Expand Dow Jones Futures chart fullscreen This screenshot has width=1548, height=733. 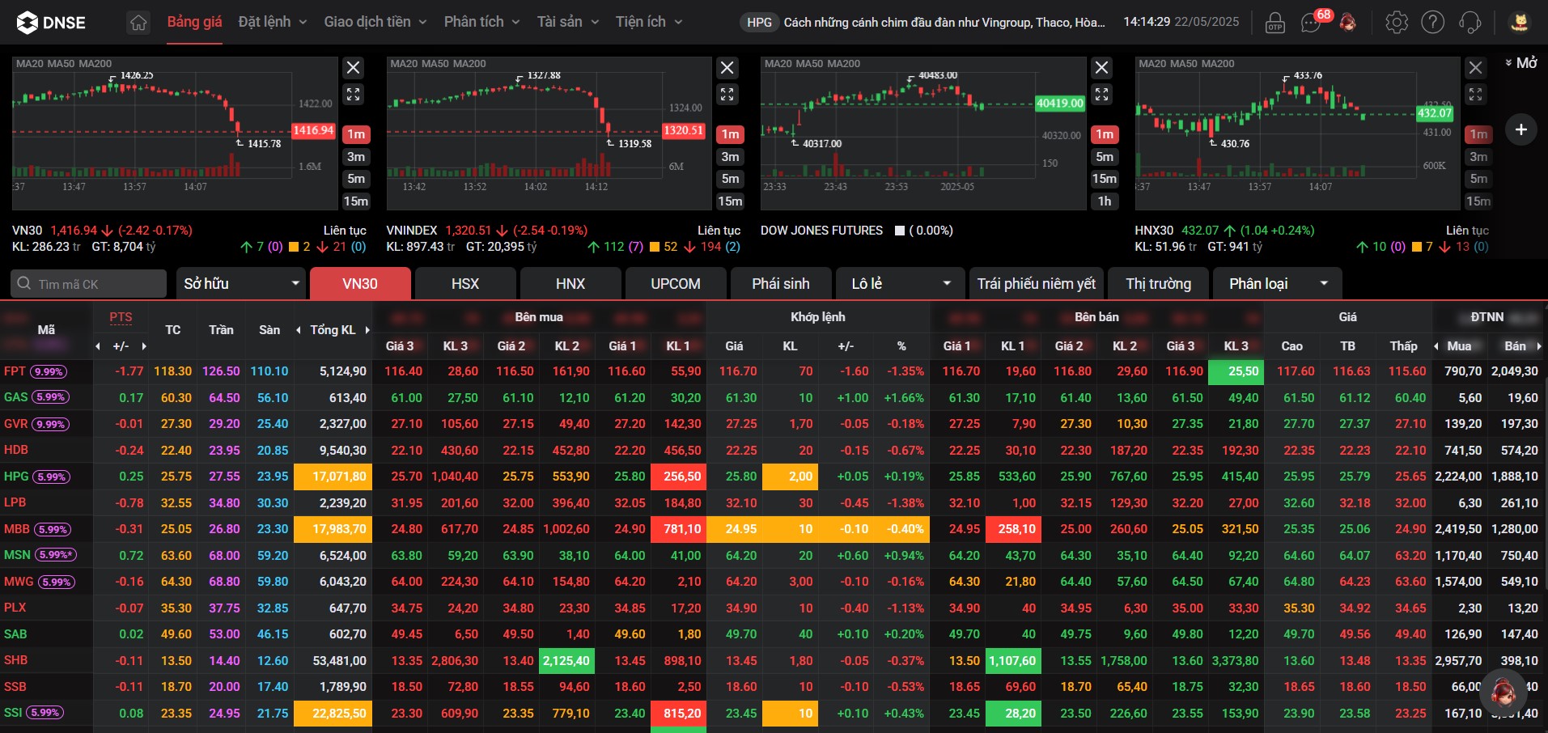click(1102, 95)
